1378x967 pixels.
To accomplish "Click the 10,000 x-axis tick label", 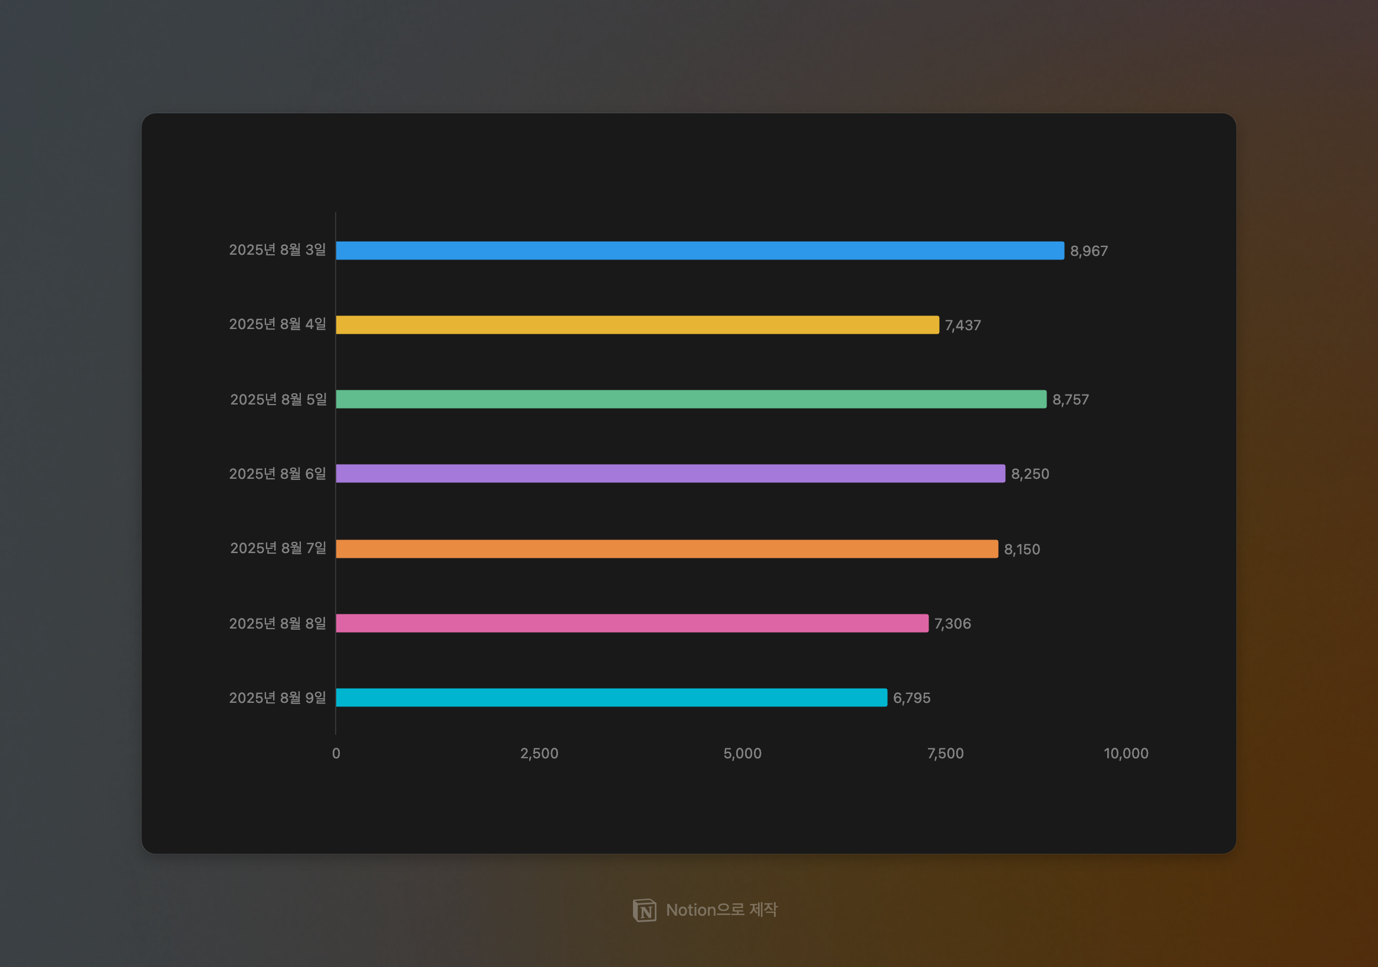I will pyautogui.click(x=1126, y=754).
